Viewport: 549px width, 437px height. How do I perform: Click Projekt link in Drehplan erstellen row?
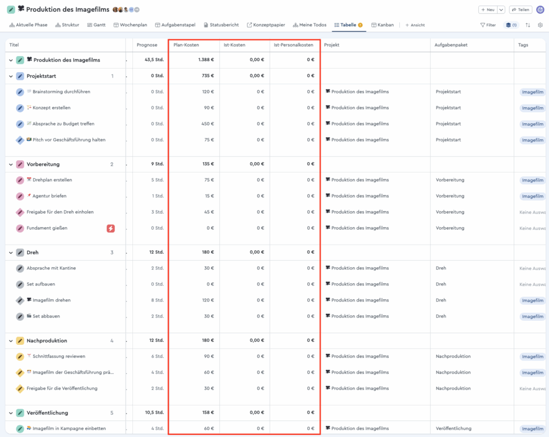click(357, 180)
